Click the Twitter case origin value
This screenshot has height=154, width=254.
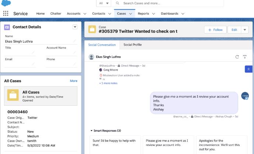tap(32, 118)
